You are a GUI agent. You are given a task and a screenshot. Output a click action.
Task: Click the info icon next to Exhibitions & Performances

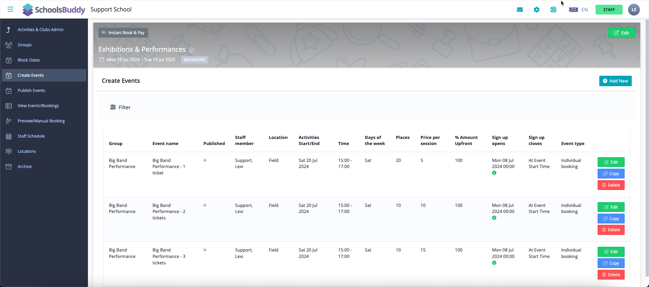tap(191, 50)
